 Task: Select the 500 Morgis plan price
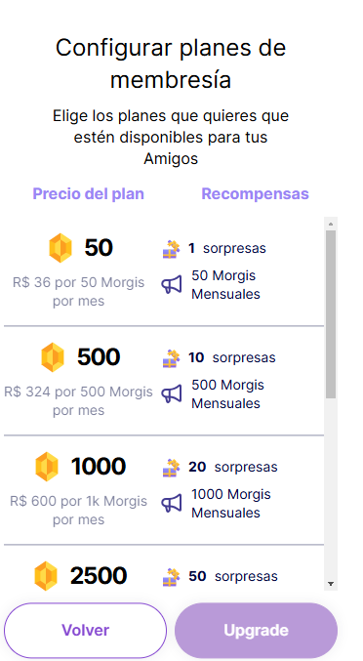click(79, 400)
